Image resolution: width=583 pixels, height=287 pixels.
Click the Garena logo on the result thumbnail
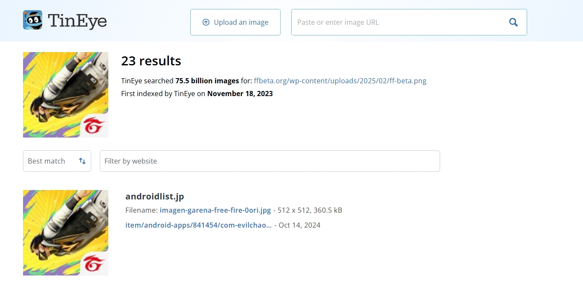(x=94, y=264)
